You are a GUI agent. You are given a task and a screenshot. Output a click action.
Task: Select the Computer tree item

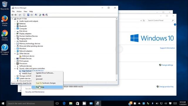[23, 29]
